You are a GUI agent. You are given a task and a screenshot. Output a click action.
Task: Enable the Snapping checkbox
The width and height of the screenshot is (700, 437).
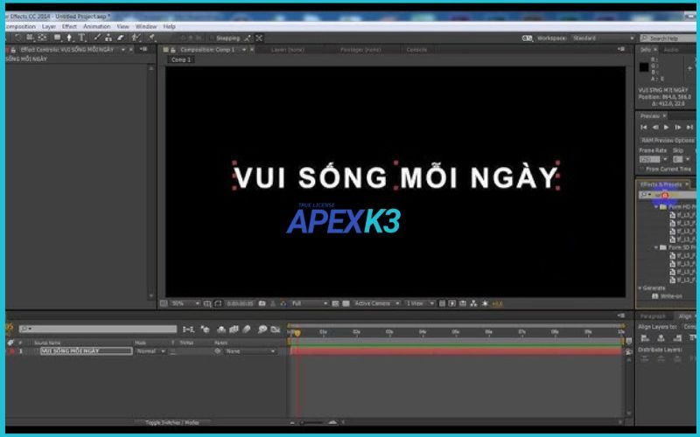(x=210, y=38)
